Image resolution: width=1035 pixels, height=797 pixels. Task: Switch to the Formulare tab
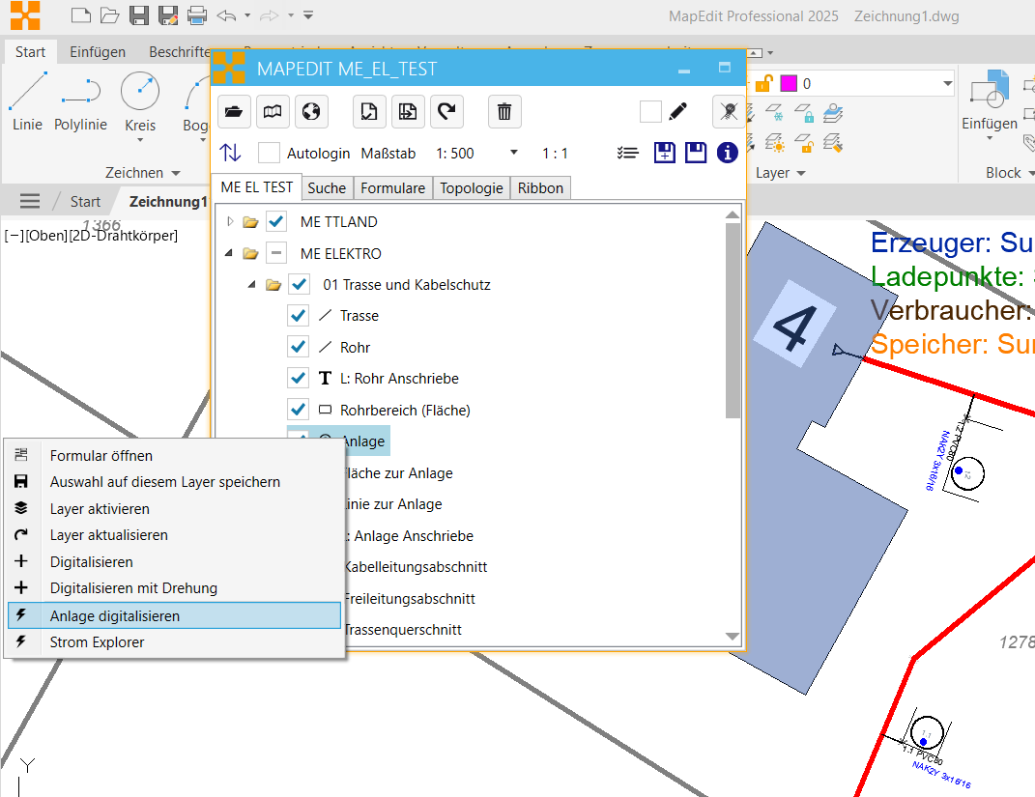(392, 188)
